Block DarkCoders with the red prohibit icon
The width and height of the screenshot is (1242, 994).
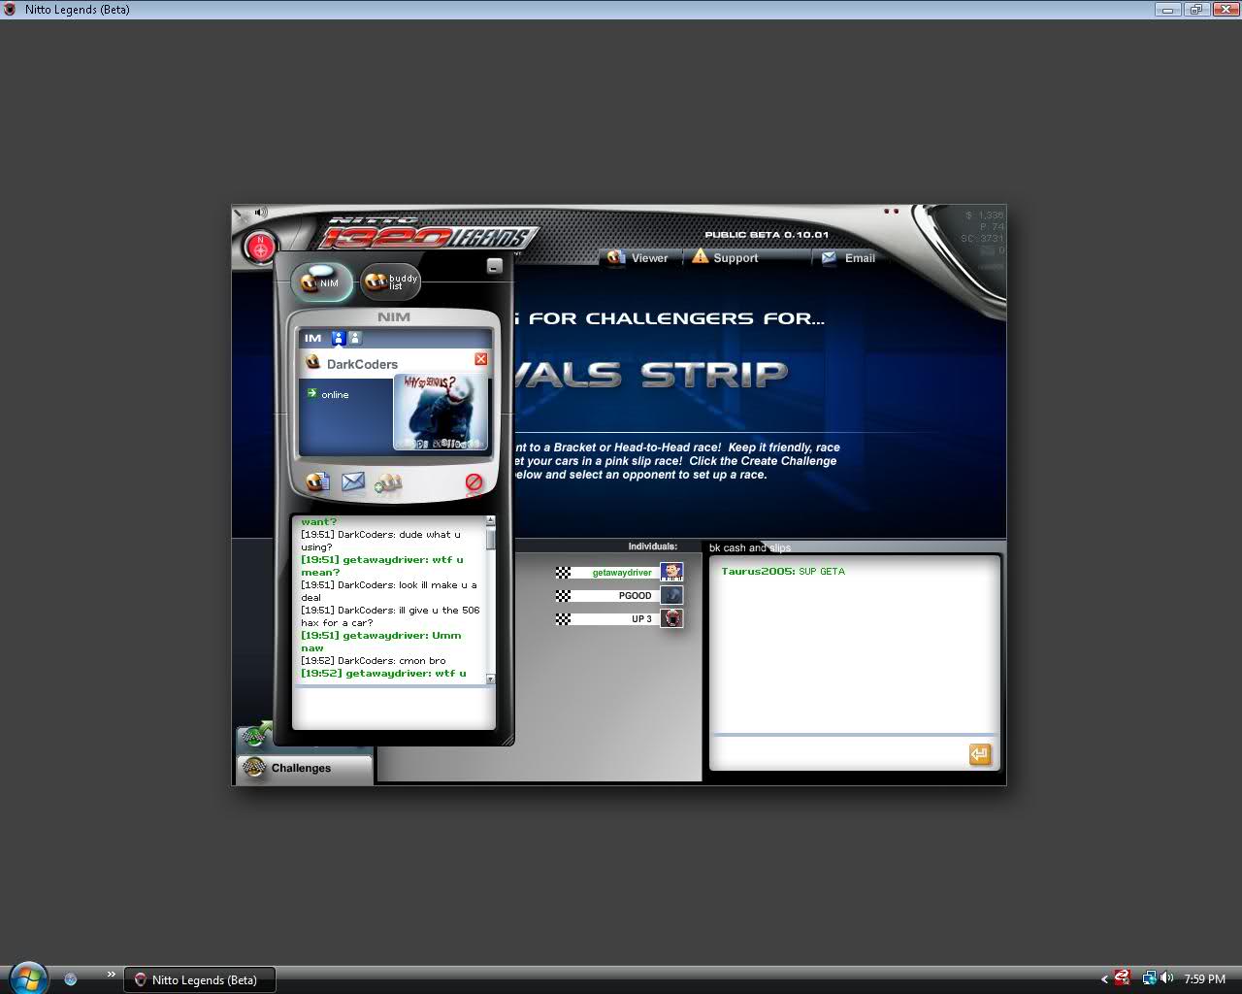[474, 481]
